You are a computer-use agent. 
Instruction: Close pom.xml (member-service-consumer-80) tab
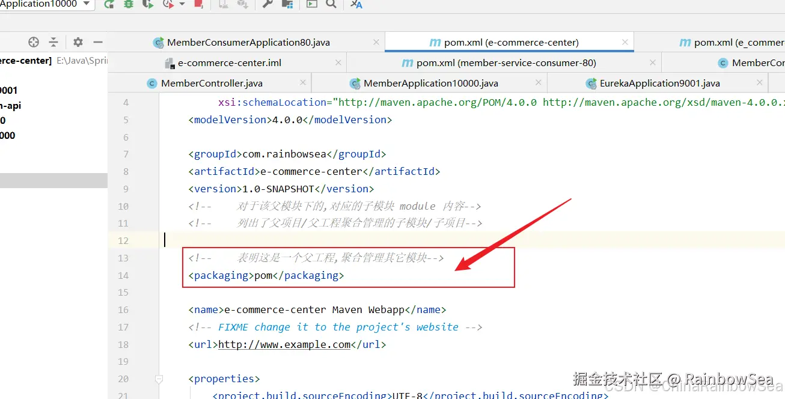tap(653, 62)
